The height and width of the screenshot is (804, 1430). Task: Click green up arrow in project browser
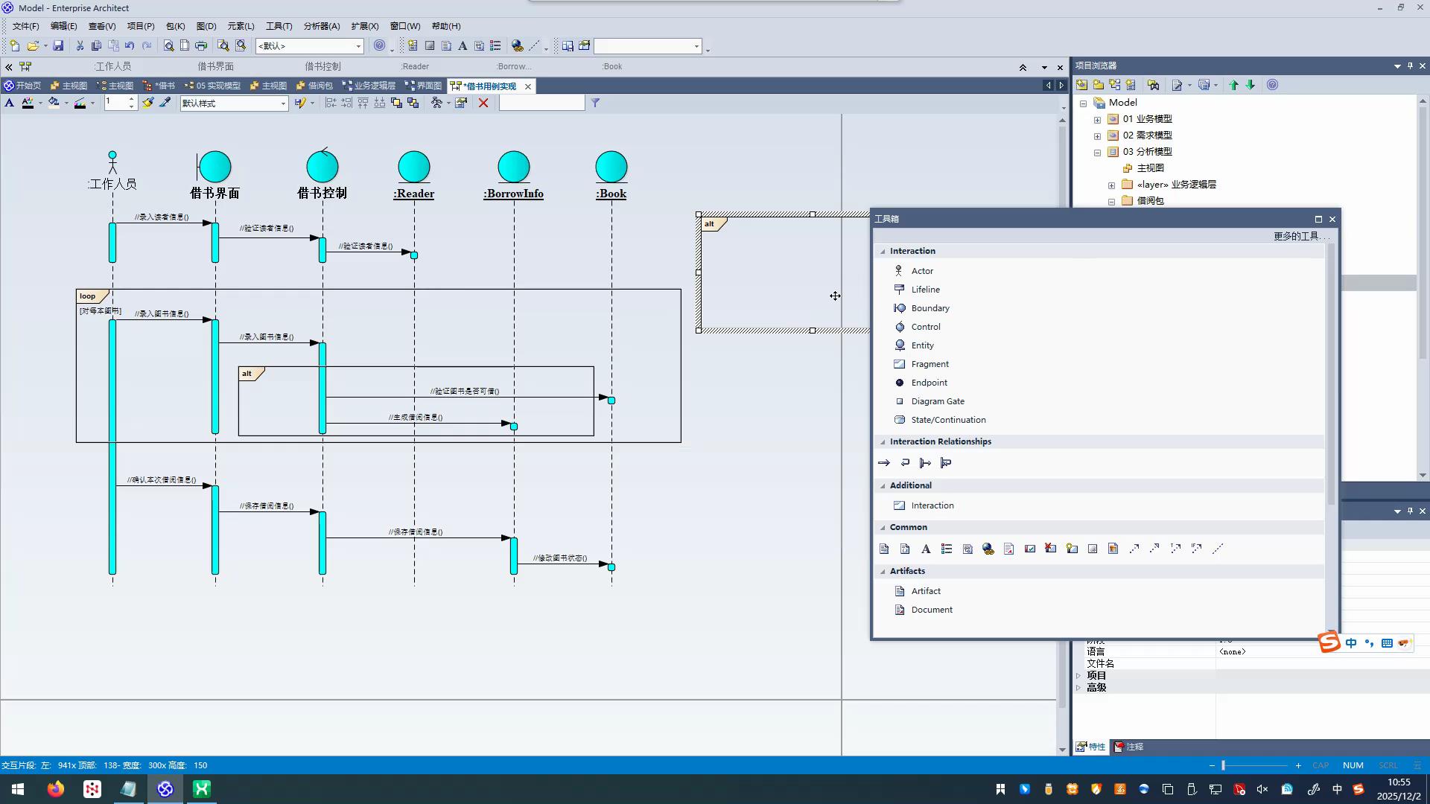pos(1233,85)
